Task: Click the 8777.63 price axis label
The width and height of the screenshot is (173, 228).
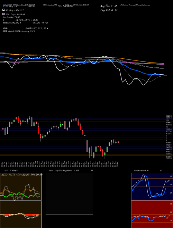Action: click(x=169, y=131)
